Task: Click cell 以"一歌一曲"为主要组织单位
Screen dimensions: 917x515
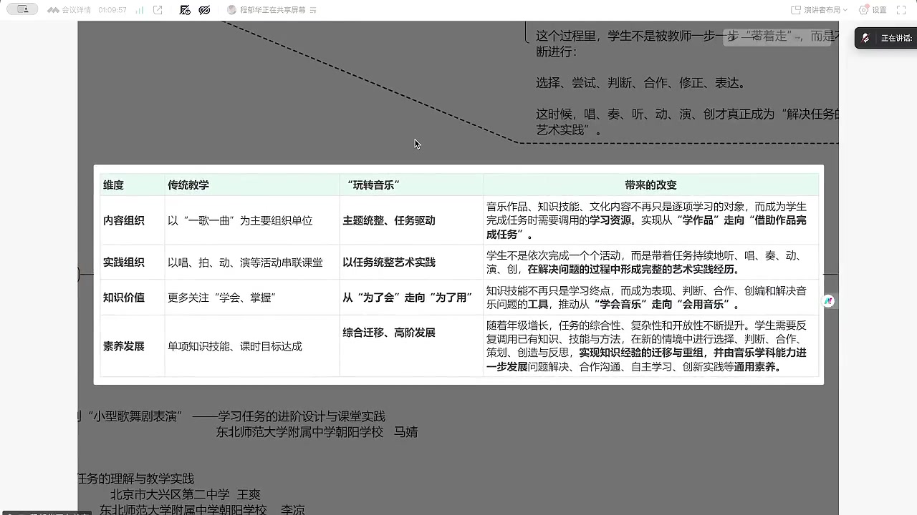Action: [252, 220]
